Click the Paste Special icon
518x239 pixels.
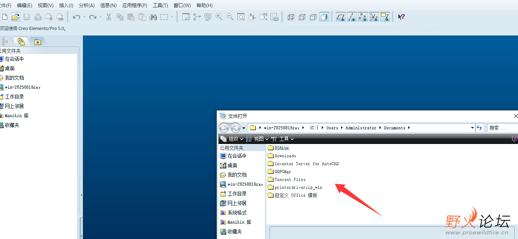point(142,17)
